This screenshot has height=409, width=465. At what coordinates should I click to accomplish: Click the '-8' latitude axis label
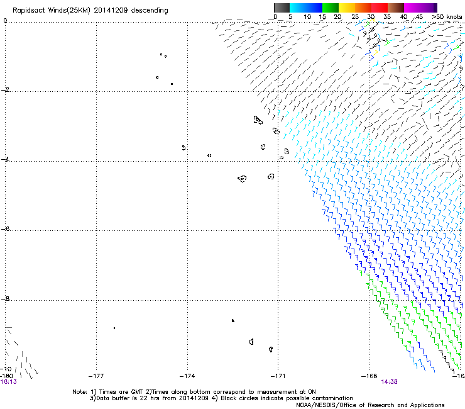[5, 298]
